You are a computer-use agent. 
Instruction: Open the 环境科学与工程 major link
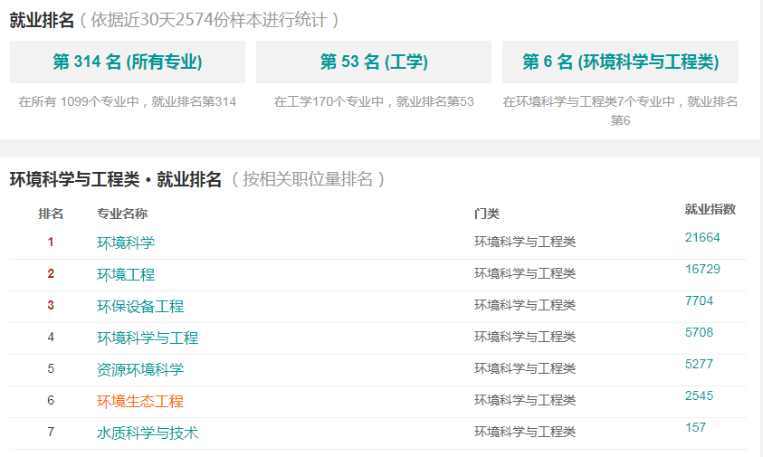[x=148, y=338]
